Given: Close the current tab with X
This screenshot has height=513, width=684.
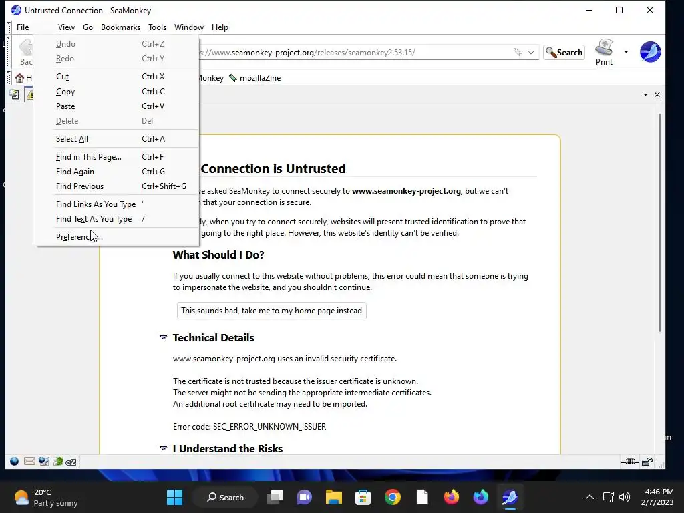Looking at the screenshot, I should (657, 95).
